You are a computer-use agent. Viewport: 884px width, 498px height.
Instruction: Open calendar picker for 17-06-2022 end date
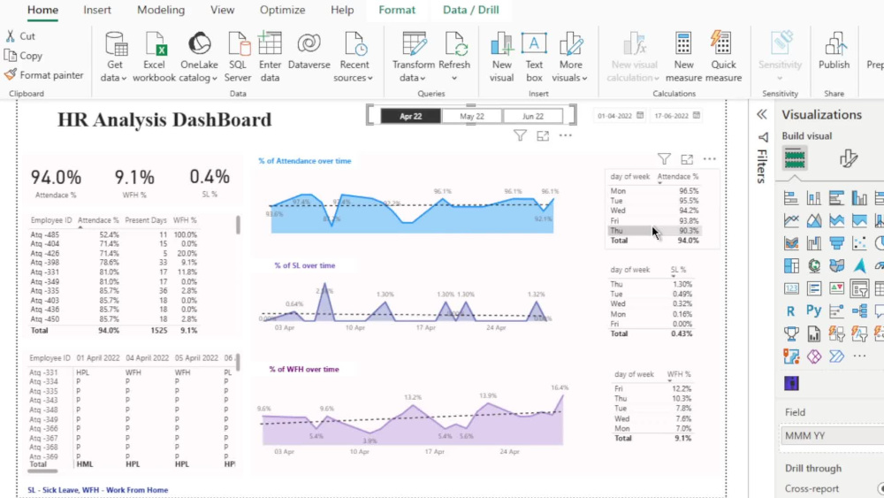click(x=697, y=116)
